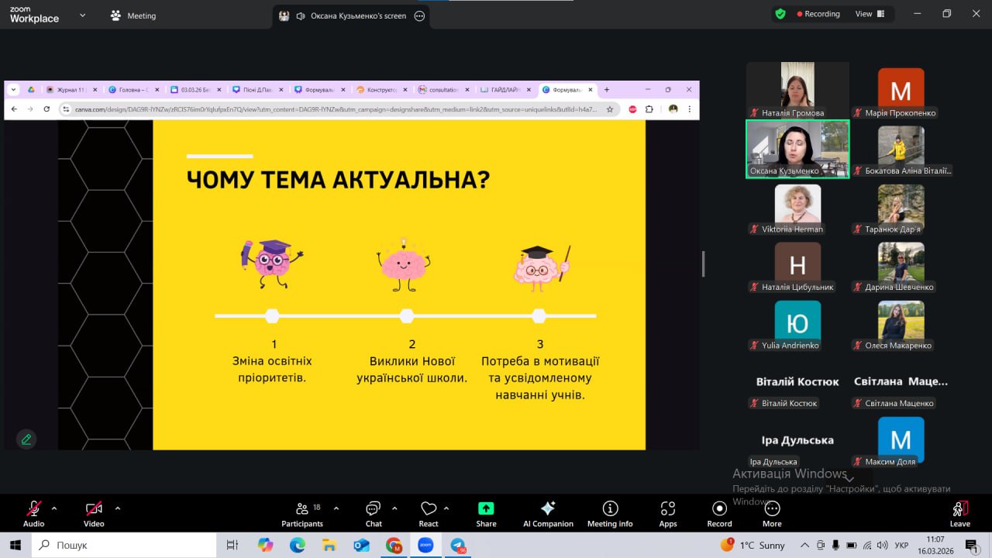
Task: Open AI Companion
Action: pos(548,513)
